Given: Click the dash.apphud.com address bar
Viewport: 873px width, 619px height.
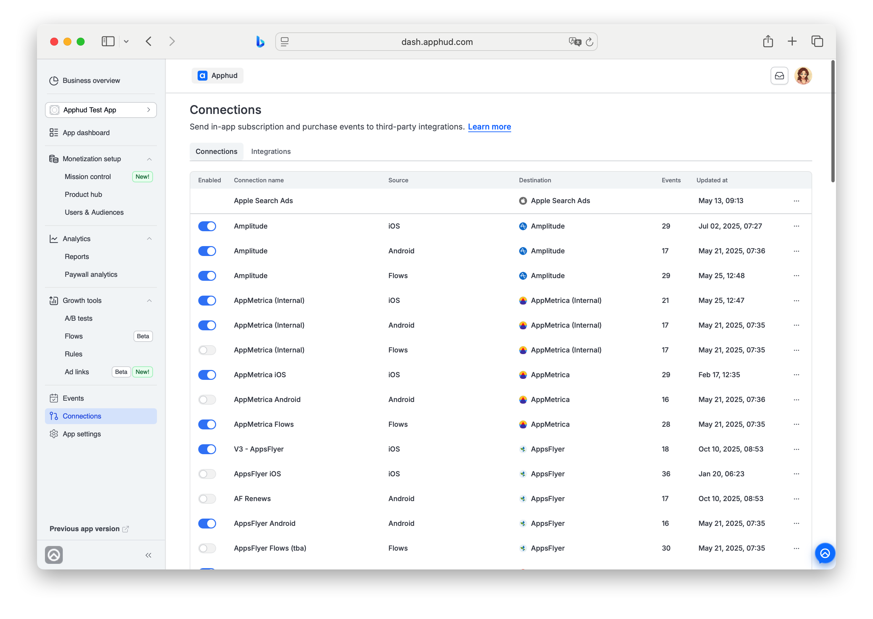Looking at the screenshot, I should point(436,42).
